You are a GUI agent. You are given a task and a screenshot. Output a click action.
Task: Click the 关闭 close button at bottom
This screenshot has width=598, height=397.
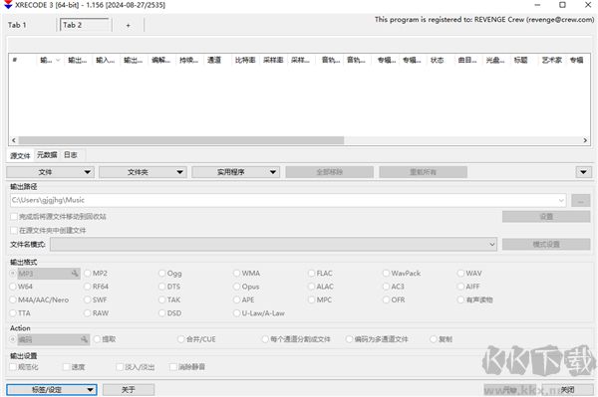pos(567,390)
